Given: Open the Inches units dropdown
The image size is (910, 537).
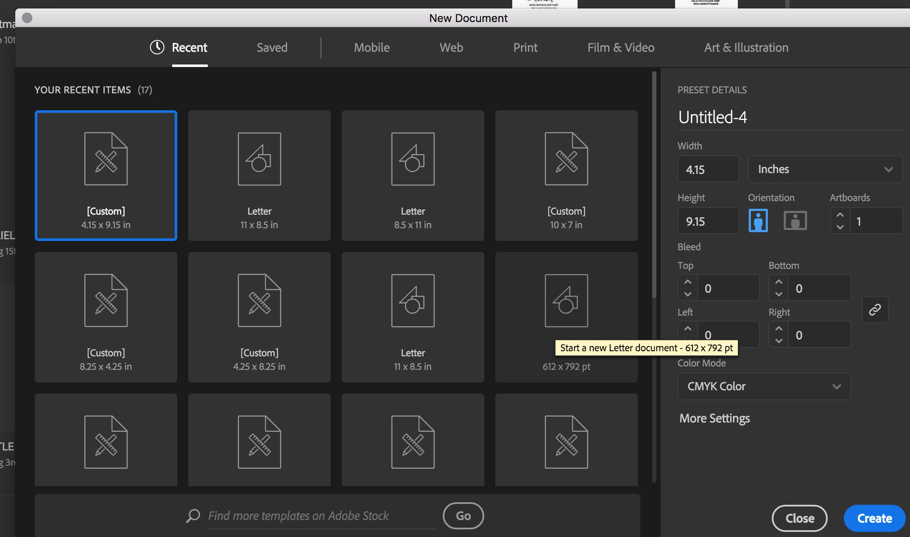Looking at the screenshot, I should tap(825, 169).
